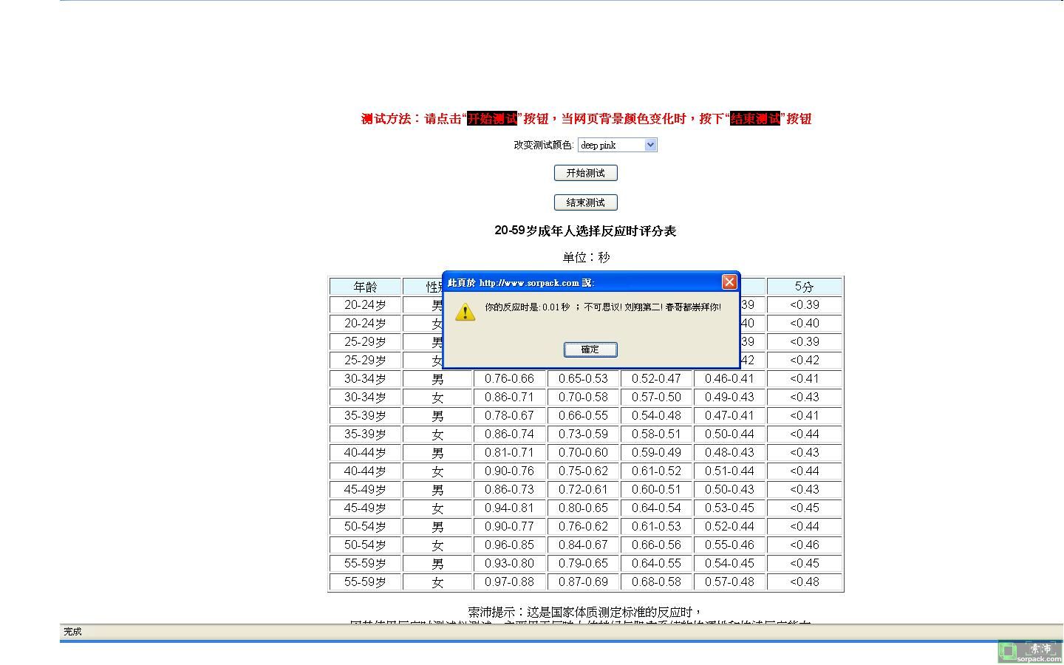Click the 完成 status bar text
1064x665 pixels.
click(x=72, y=632)
